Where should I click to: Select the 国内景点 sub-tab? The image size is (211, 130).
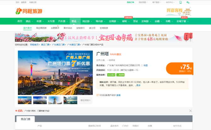[27, 28]
